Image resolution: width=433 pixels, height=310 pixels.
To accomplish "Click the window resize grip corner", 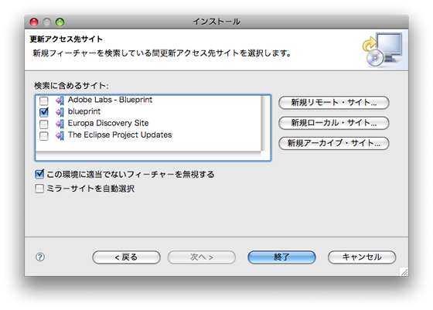I will (404, 271).
